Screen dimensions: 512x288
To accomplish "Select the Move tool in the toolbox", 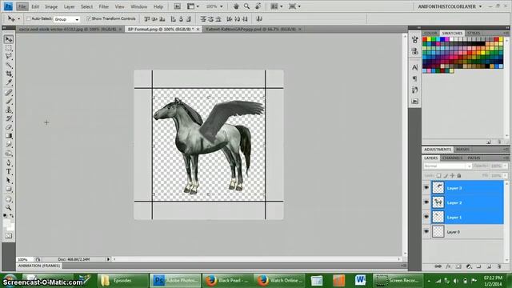I will point(9,39).
